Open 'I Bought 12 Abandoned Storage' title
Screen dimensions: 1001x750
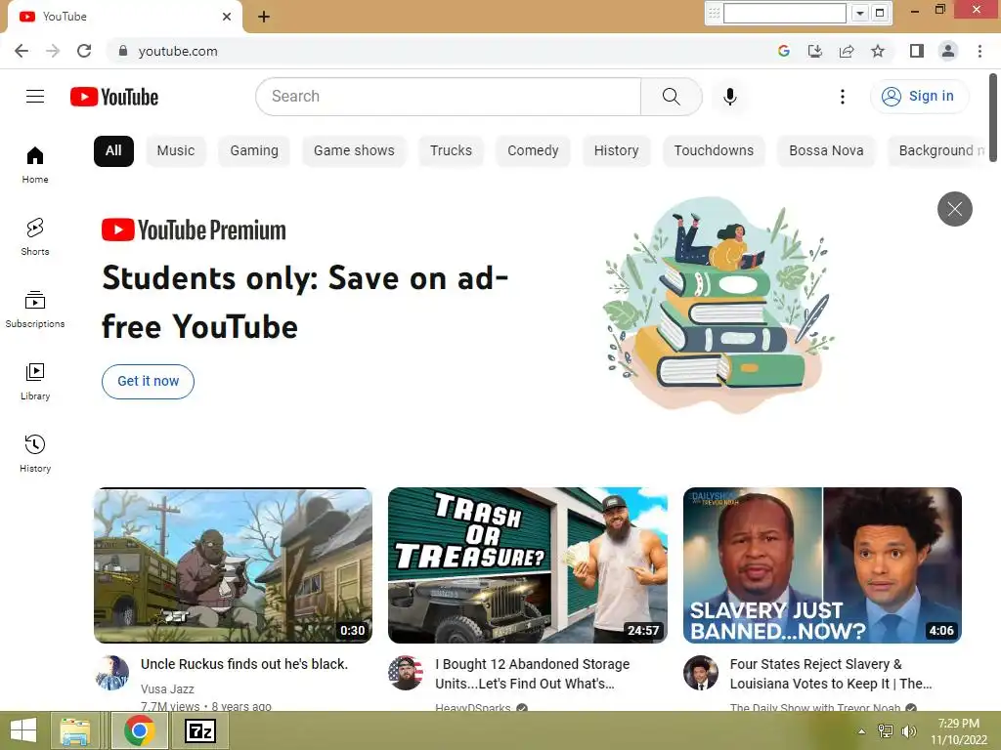533,674
